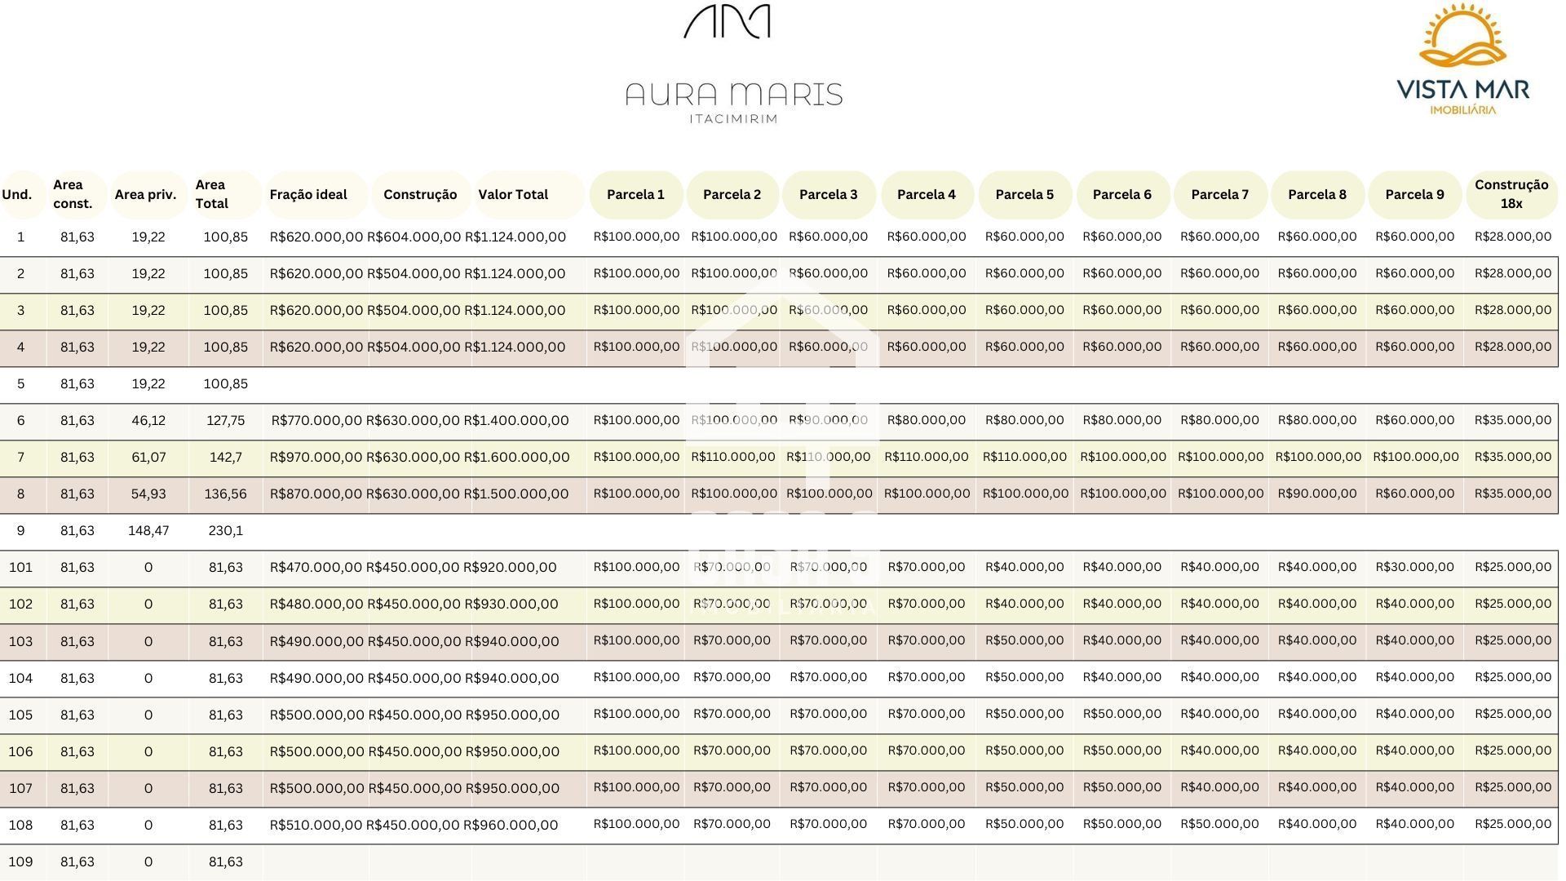Select the Parcela 5 column header
This screenshot has width=1566, height=881.
pyautogui.click(x=1024, y=194)
